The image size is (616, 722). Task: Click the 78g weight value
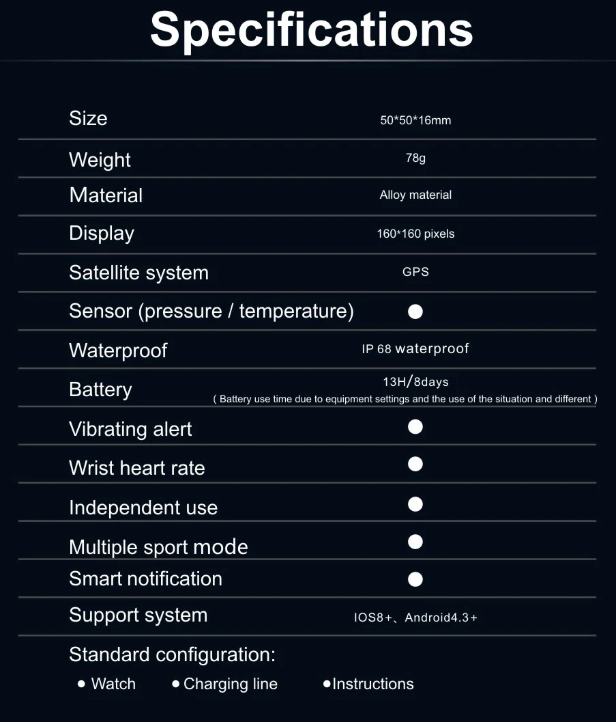pos(415,158)
